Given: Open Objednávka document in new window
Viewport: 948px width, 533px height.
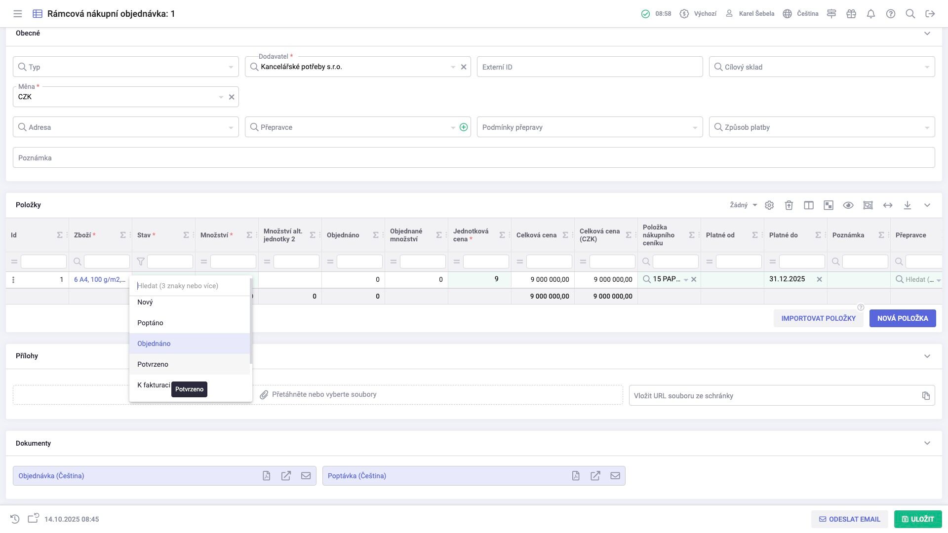Looking at the screenshot, I should click(286, 476).
